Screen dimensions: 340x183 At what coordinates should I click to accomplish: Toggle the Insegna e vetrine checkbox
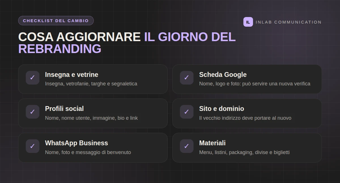point(33,78)
